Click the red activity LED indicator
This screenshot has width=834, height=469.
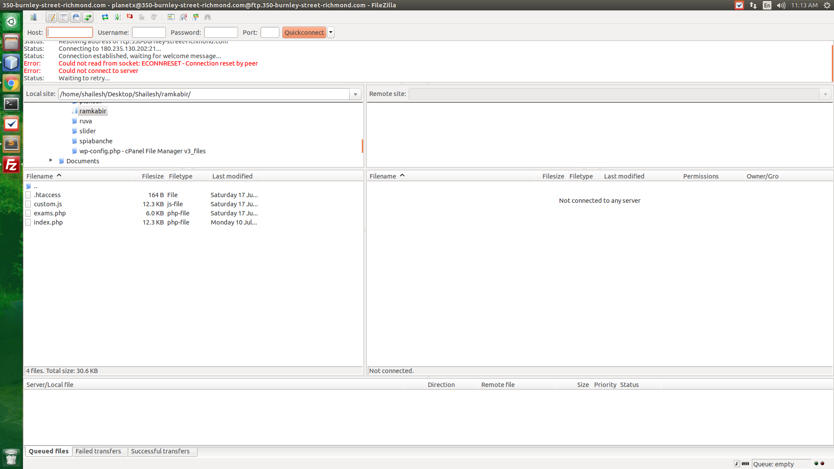(822, 463)
